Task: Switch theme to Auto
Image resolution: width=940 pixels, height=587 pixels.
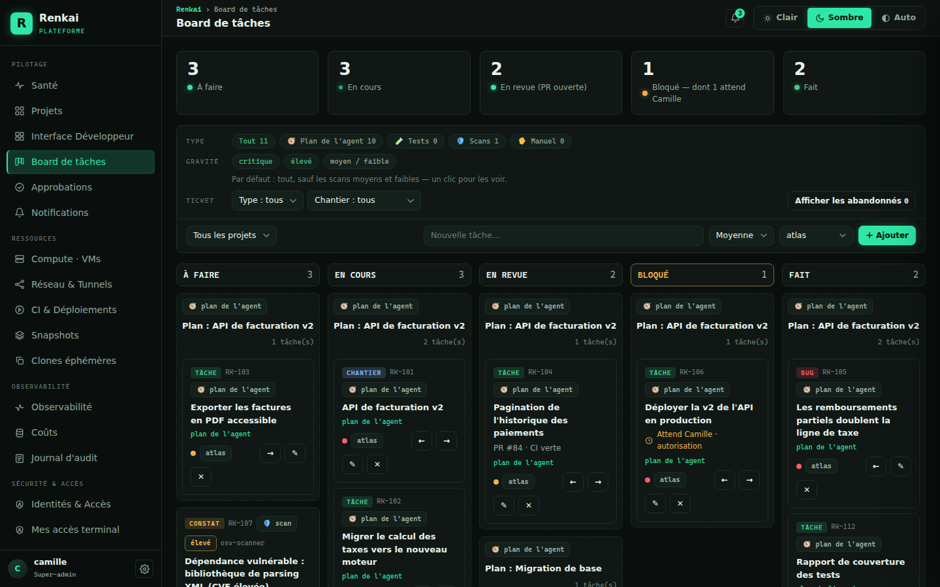Action: (x=898, y=18)
